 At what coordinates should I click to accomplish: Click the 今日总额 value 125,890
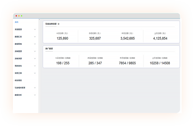(62, 38)
